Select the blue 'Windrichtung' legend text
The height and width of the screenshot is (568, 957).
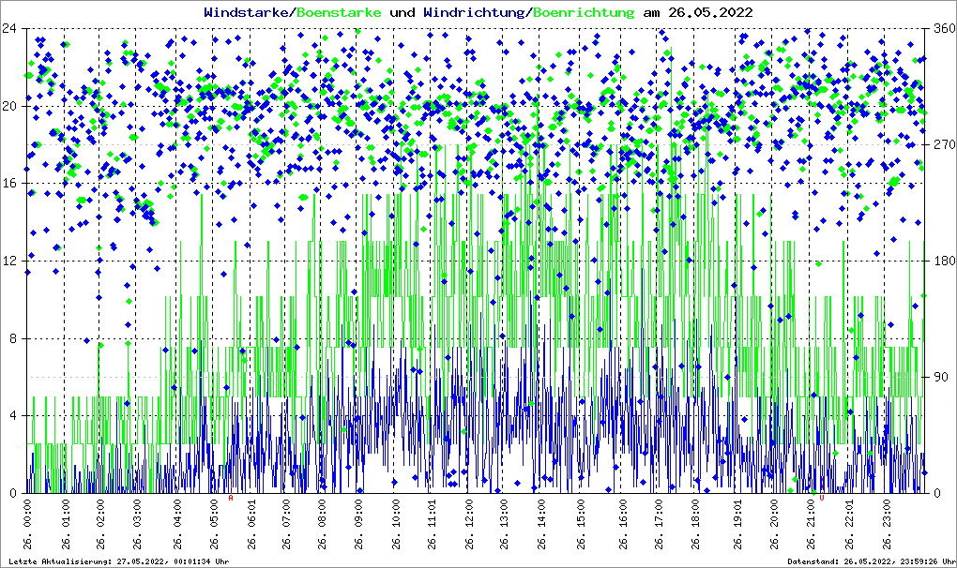(474, 12)
